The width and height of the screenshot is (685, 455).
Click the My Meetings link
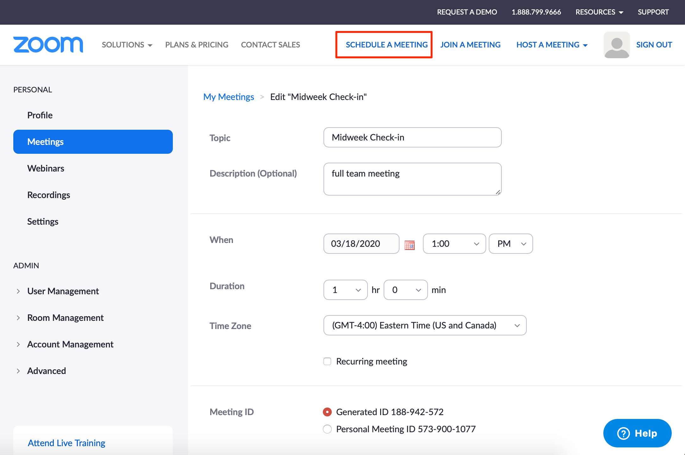pos(228,97)
